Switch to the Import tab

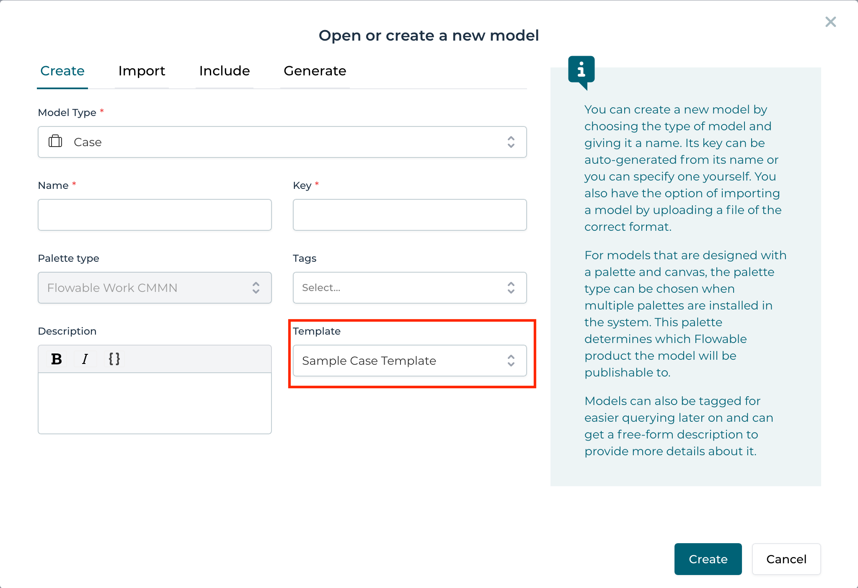[x=142, y=71]
